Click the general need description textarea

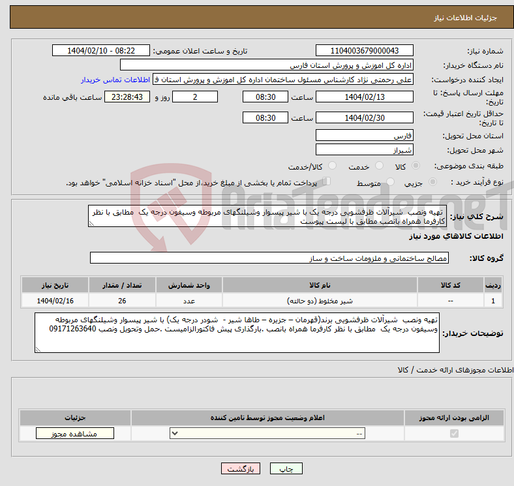click(x=267, y=217)
